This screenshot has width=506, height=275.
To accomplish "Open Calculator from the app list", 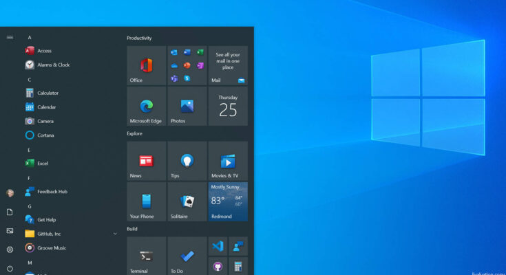I will [x=48, y=93].
